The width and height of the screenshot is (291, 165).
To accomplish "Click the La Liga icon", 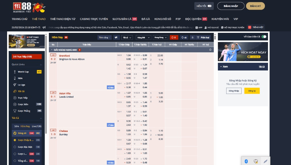I will [15, 85].
